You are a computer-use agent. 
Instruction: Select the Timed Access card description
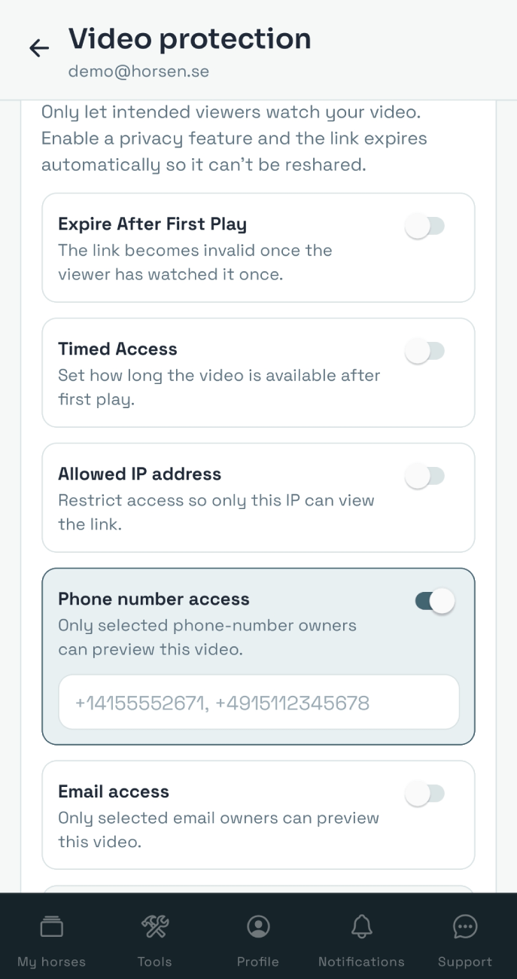(x=219, y=387)
